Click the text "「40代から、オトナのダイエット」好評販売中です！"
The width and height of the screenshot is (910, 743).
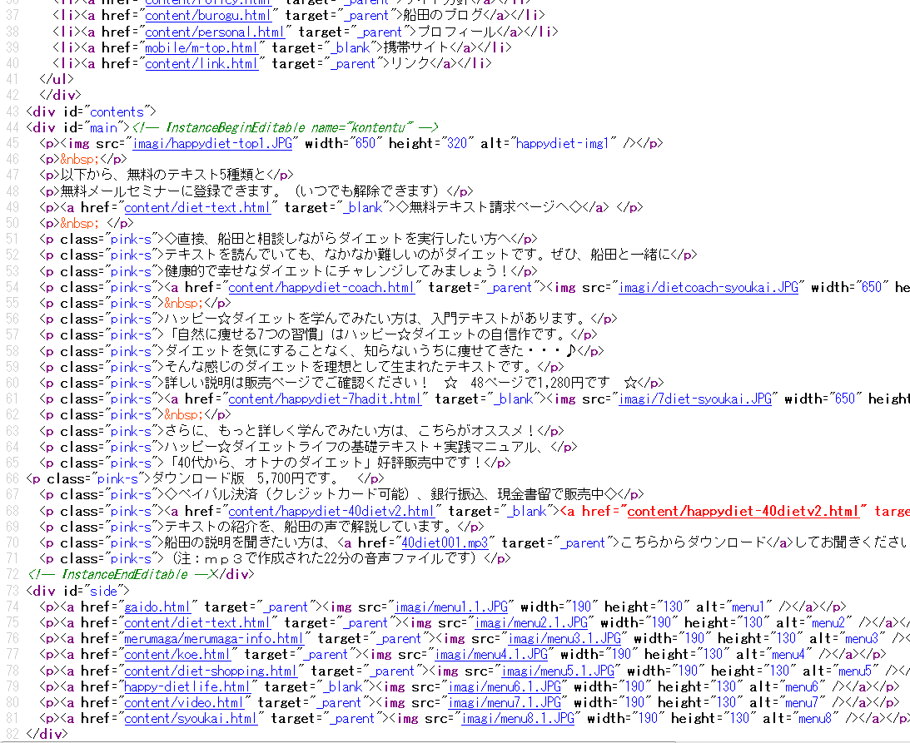coord(323,463)
